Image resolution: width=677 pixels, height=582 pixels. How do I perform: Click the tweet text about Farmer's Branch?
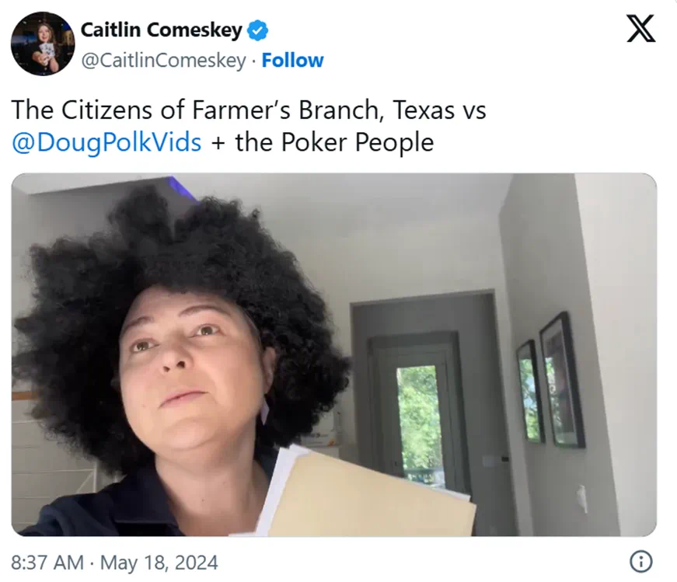click(249, 126)
